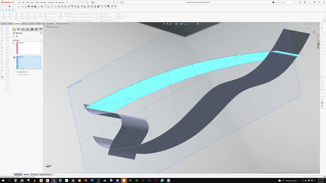Open InDesign from the taskbar

point(156,180)
